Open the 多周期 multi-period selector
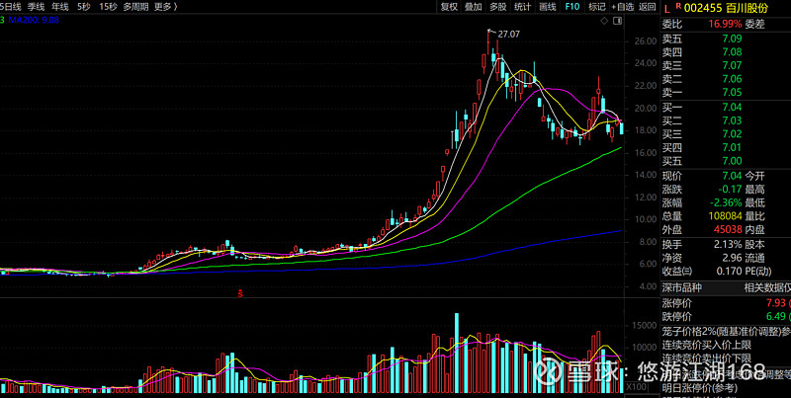Viewport: 791px width, 398px height. point(135,6)
